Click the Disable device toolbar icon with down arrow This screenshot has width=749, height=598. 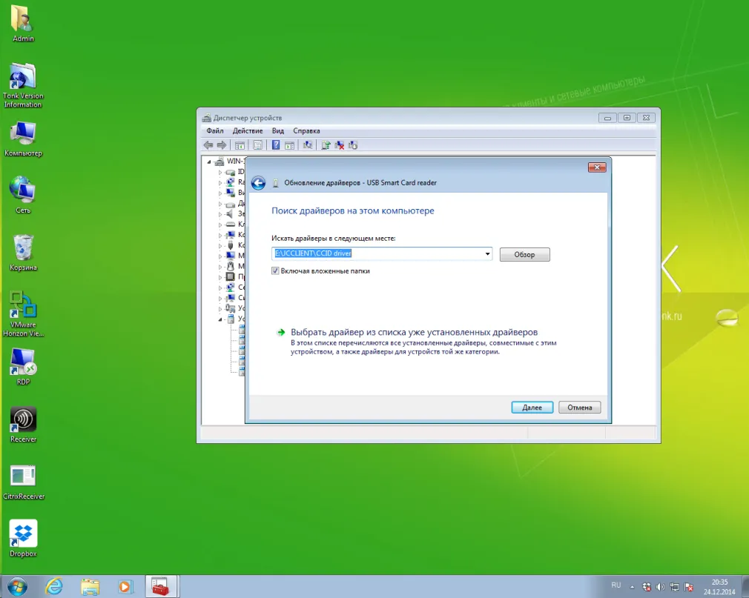pos(353,145)
